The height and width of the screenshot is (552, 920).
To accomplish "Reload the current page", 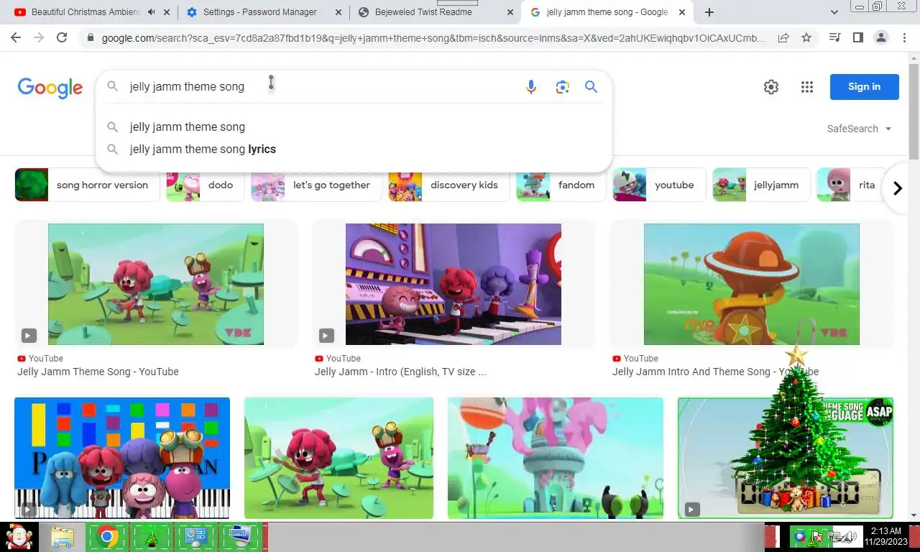I will click(x=62, y=37).
